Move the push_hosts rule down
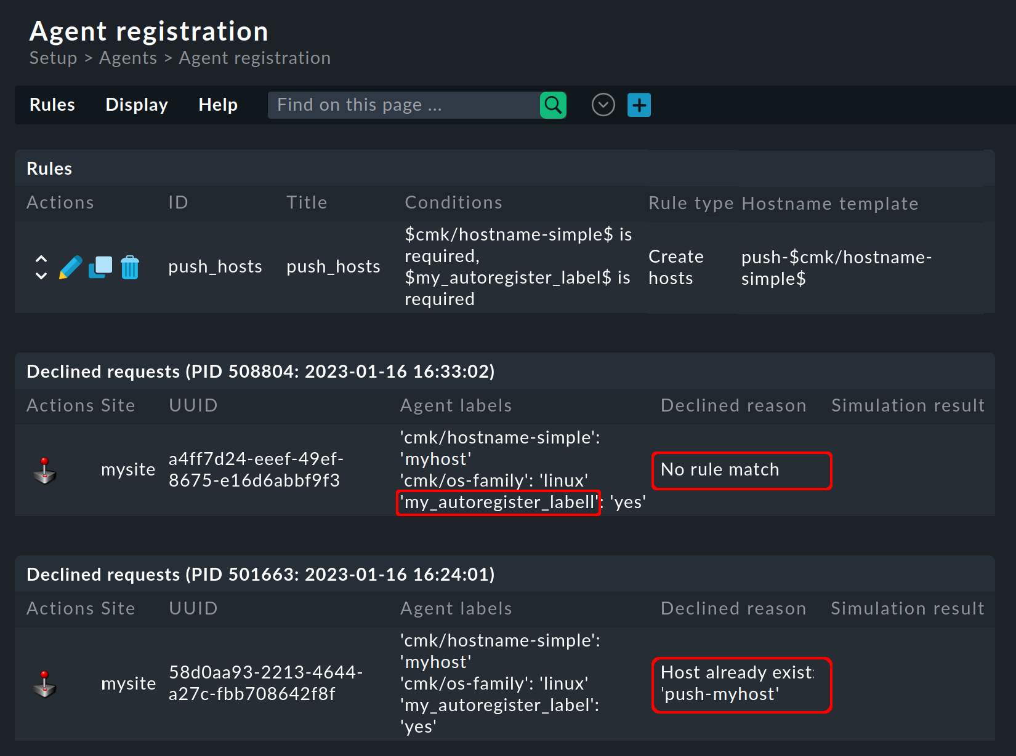The height and width of the screenshot is (756, 1016). pyautogui.click(x=41, y=277)
